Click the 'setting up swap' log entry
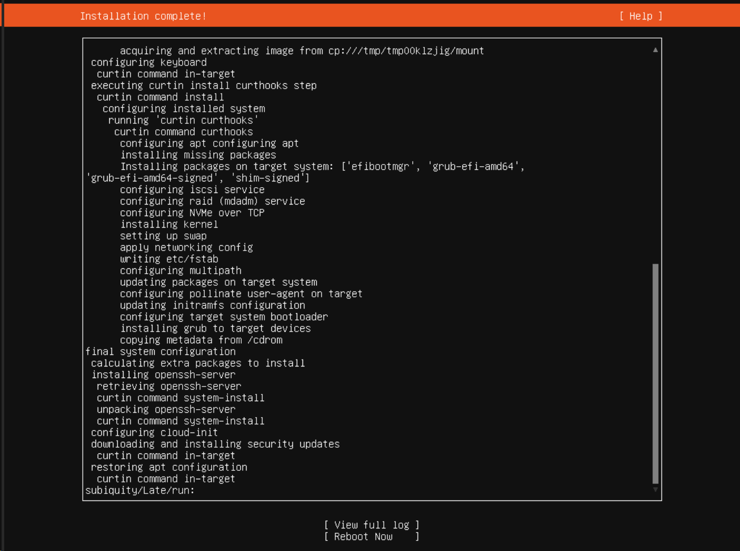The height and width of the screenshot is (551, 740). pos(163,236)
